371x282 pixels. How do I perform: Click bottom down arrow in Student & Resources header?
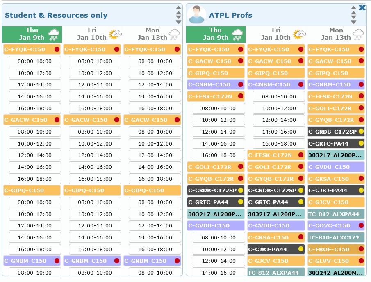[x=178, y=22]
